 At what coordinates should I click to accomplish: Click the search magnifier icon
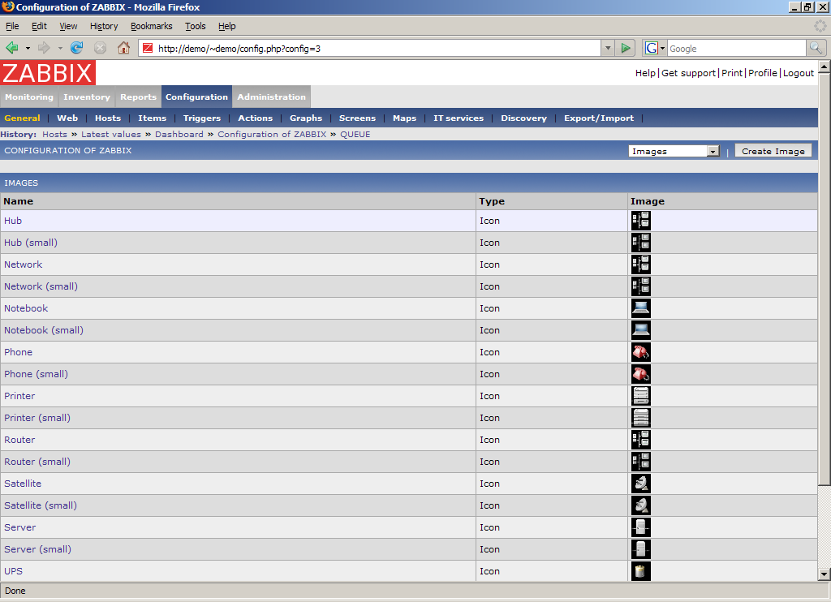(816, 48)
